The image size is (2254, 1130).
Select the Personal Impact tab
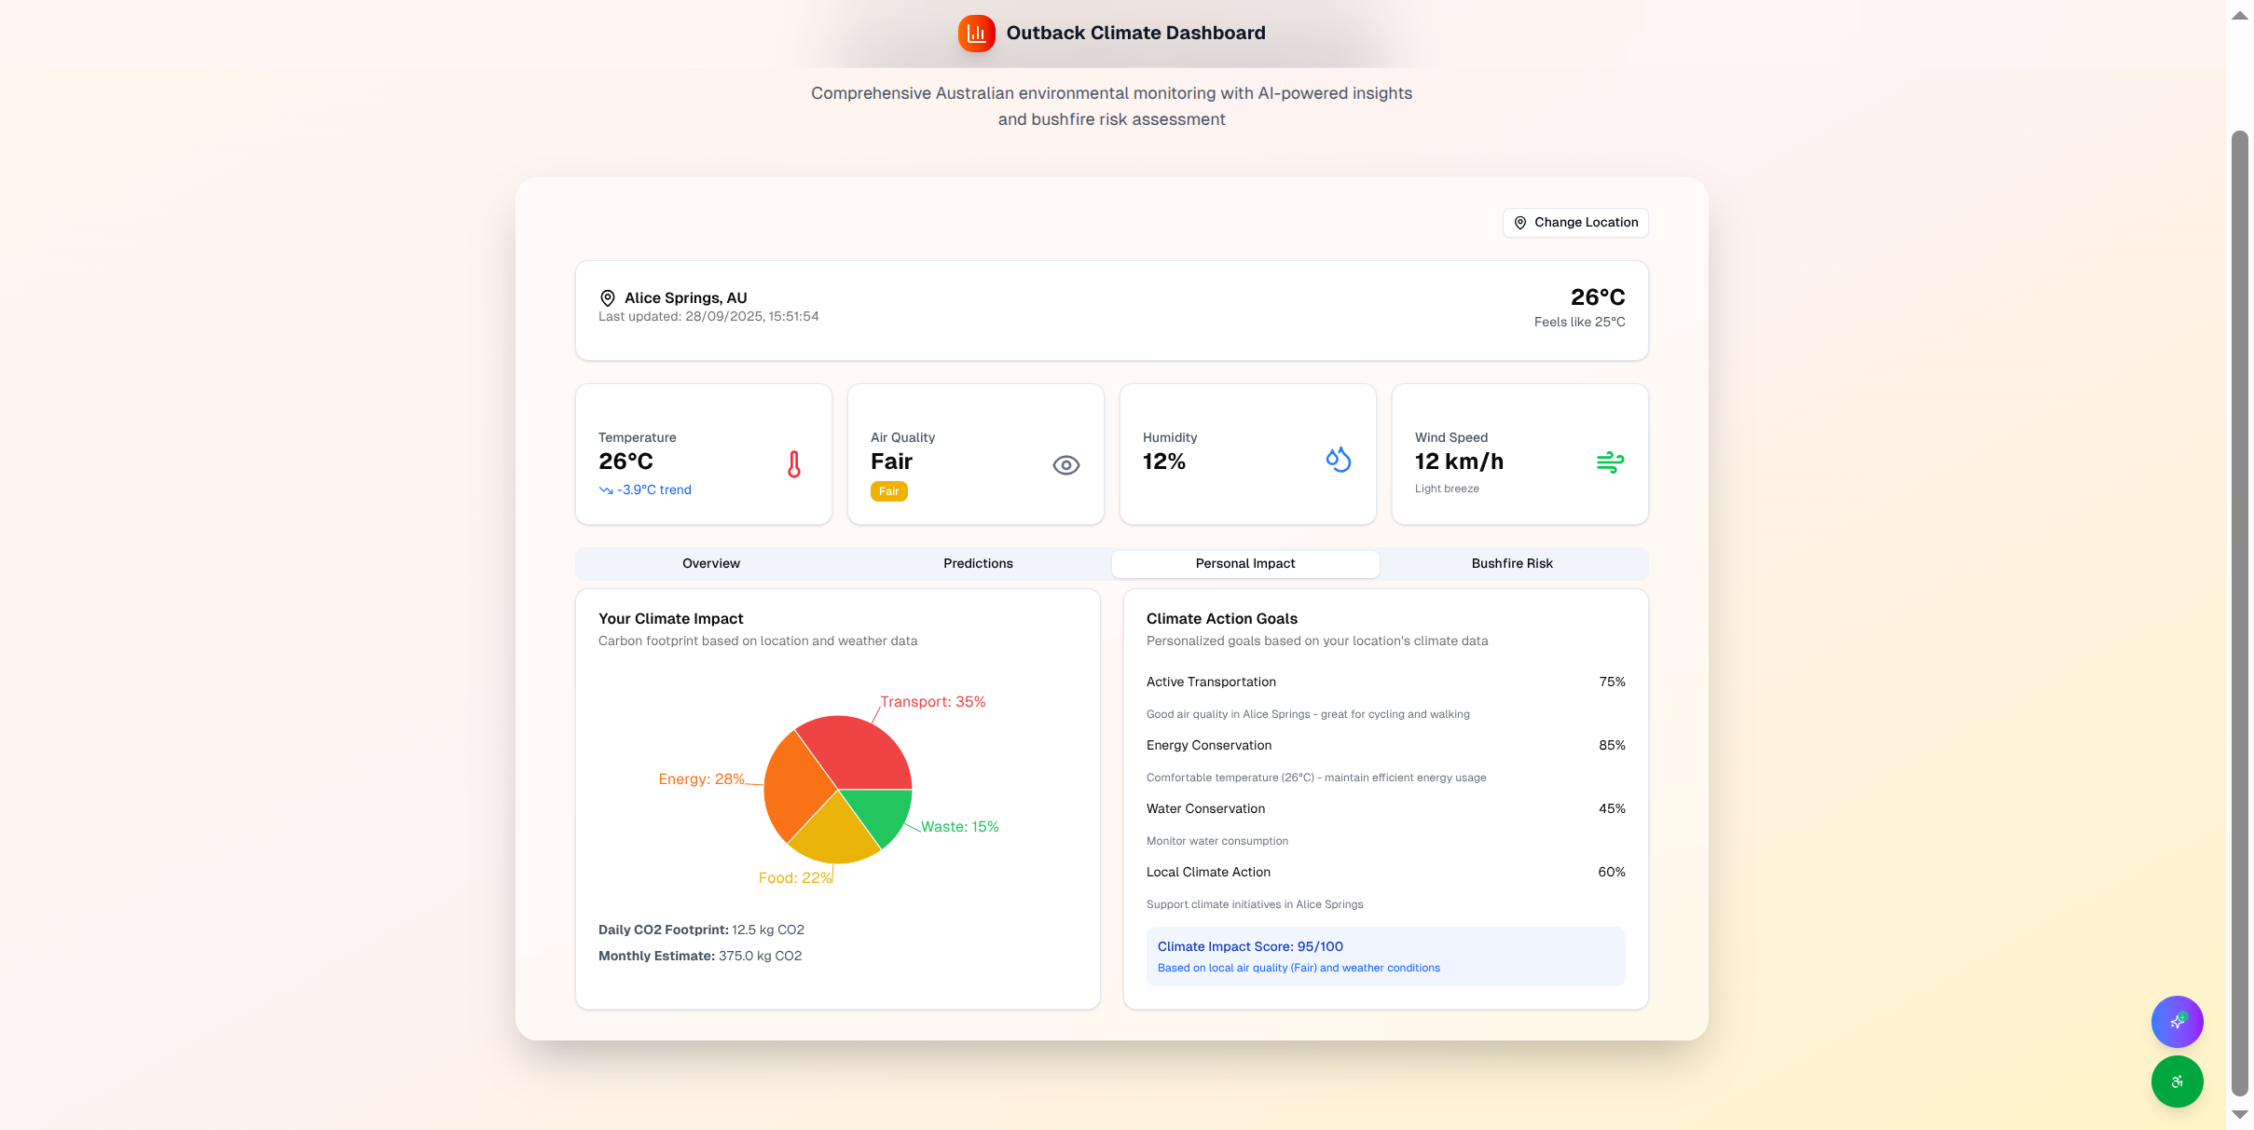[x=1244, y=564]
